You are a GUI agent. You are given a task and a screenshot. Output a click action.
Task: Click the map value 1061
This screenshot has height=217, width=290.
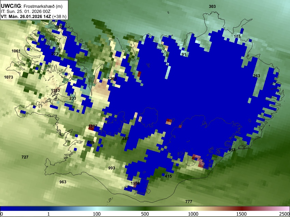(16, 51)
